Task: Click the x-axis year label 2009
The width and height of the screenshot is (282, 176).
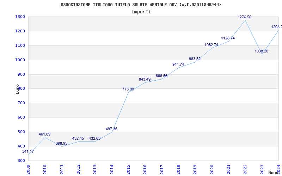Action: [28, 169]
